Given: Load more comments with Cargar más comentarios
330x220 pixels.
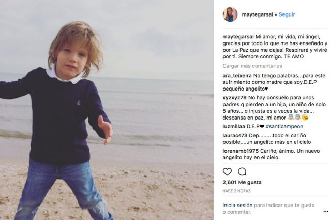Looking at the screenshot, I should (252, 66).
